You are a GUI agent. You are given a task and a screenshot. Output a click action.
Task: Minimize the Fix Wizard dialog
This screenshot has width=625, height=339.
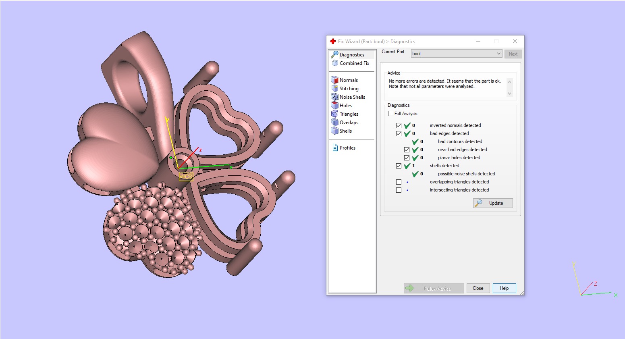point(478,41)
